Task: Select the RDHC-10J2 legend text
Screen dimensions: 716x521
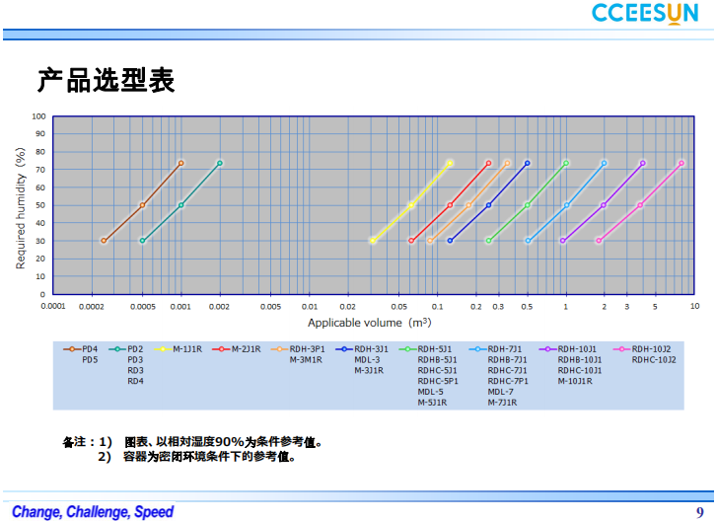Action: (654, 360)
